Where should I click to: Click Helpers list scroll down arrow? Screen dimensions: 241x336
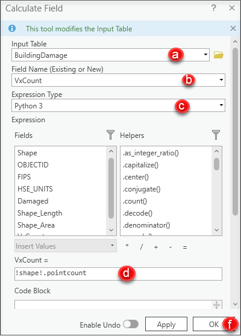[x=216, y=230]
